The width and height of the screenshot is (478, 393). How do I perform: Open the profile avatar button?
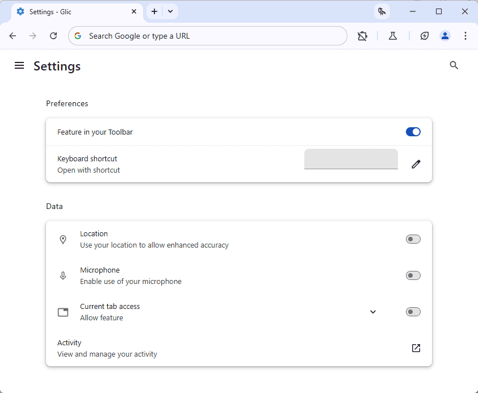445,36
